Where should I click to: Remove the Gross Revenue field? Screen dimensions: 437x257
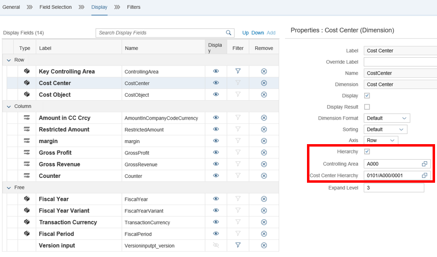(264, 164)
